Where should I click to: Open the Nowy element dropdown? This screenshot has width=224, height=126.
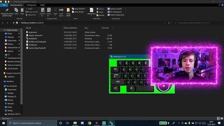(x=78, y=9)
